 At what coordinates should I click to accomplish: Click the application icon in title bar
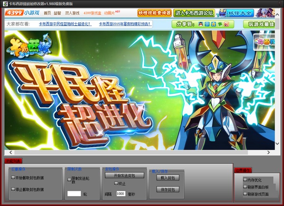(x=5, y=3)
